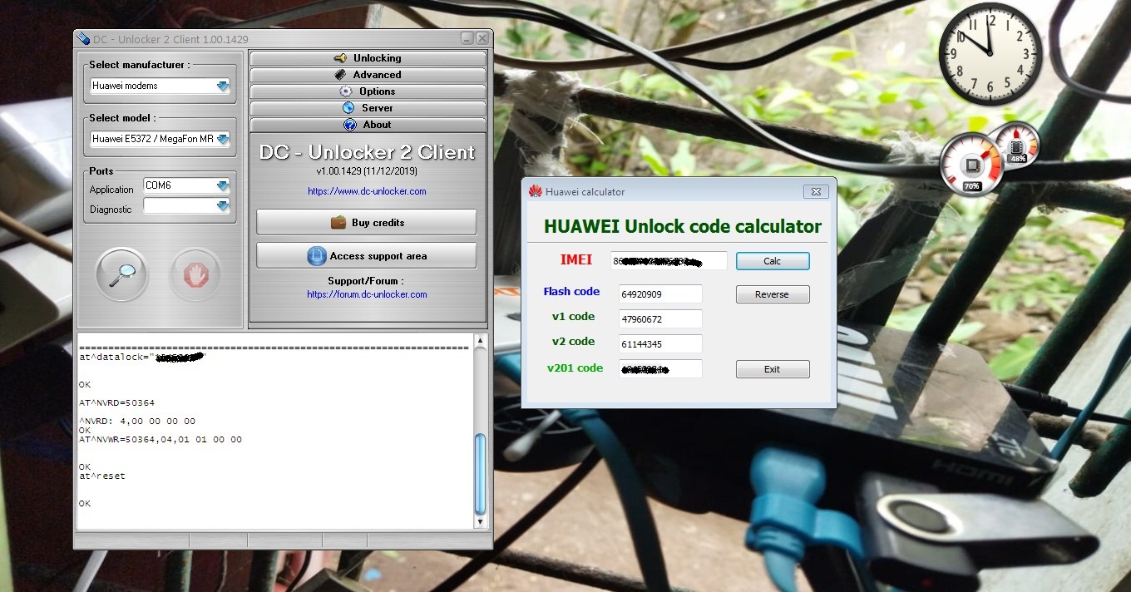This screenshot has width=1131, height=592.
Task: Click the IMEI input field
Action: 669,261
